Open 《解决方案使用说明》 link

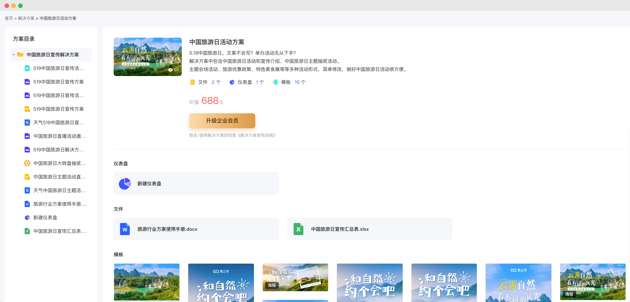click(256, 135)
